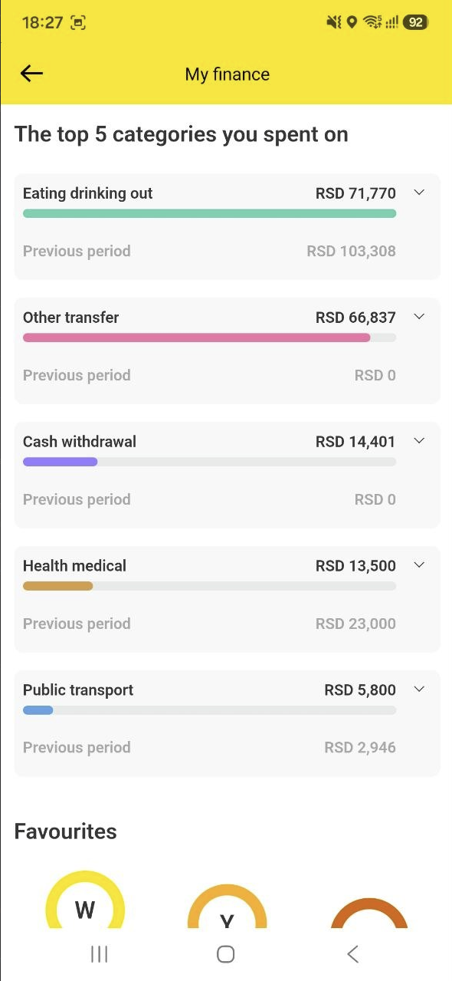The image size is (452, 981).
Task: Expand Cash withdrawal details chevron
Action: [x=419, y=441]
